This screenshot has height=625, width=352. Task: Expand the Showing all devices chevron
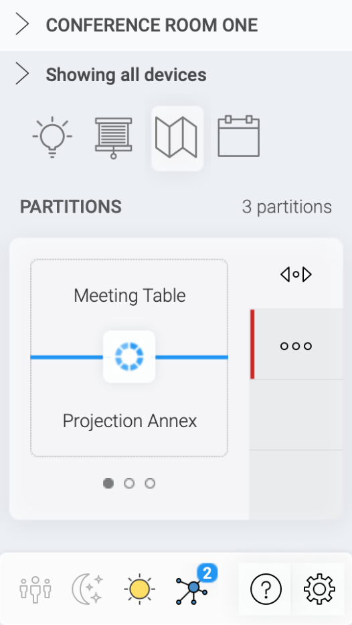(x=22, y=74)
